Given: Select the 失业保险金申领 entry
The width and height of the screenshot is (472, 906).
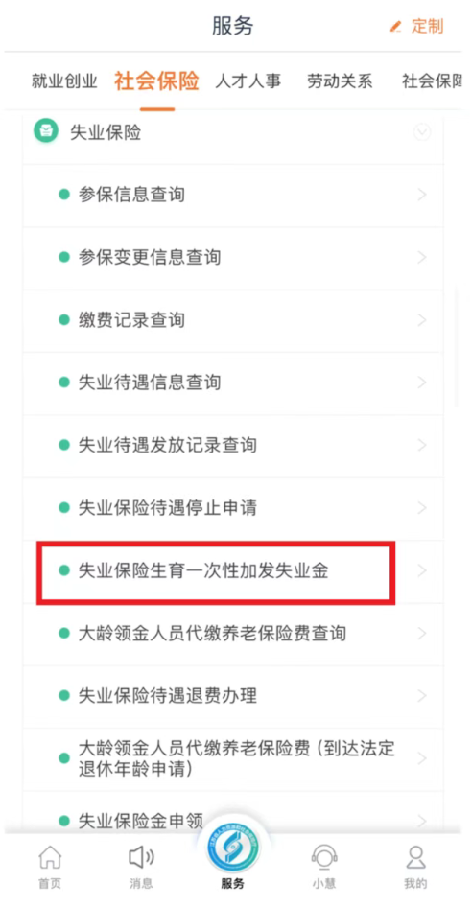Looking at the screenshot, I should coord(233,820).
